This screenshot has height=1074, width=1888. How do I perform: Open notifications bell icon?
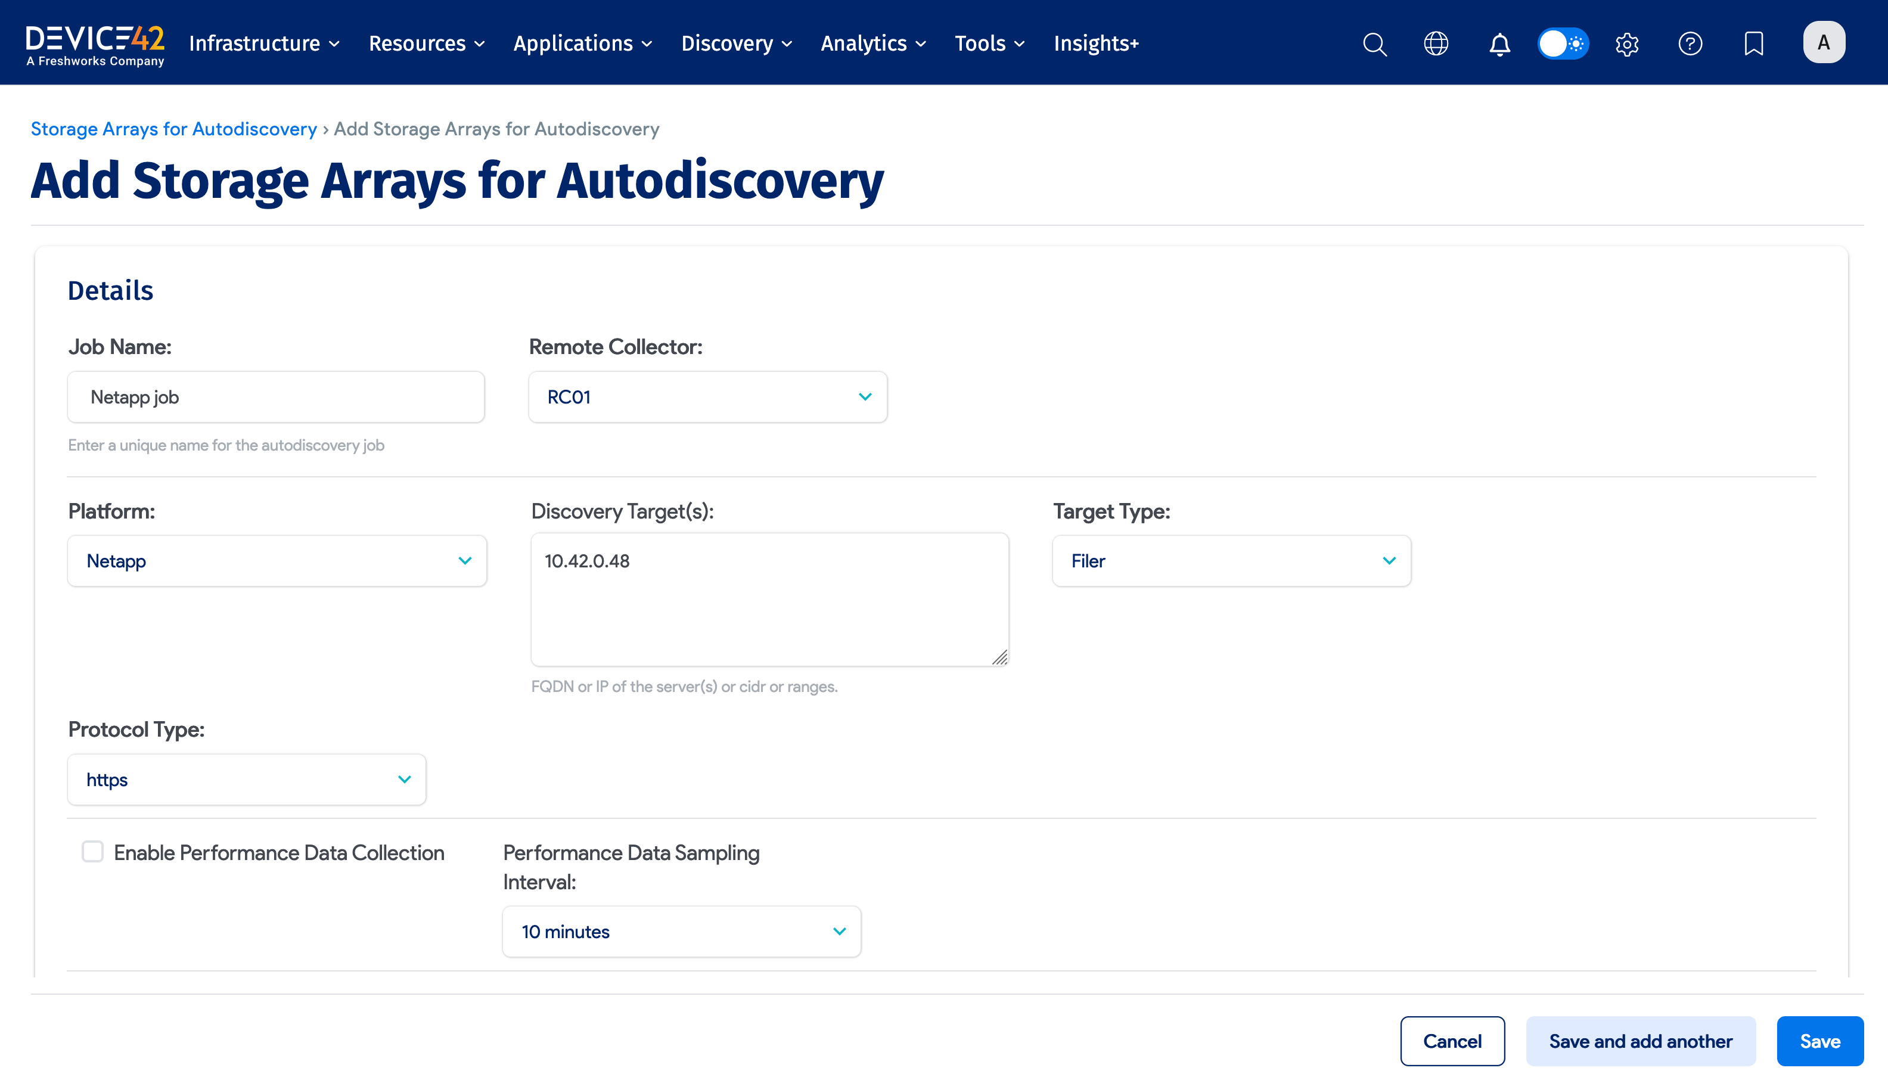pos(1499,44)
